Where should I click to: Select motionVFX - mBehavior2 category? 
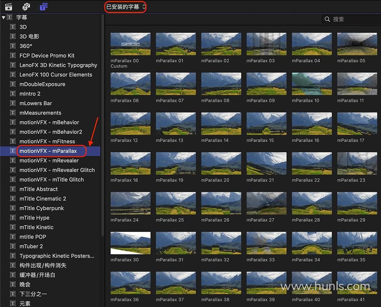pos(51,132)
